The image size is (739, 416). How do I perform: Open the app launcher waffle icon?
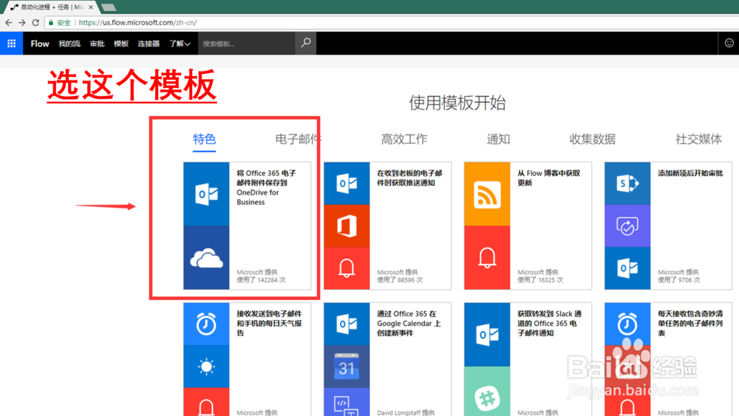(11, 44)
